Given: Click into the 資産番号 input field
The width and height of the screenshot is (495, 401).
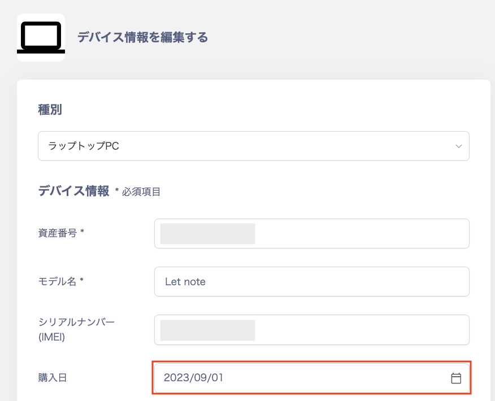Looking at the screenshot, I should coord(362,233).
